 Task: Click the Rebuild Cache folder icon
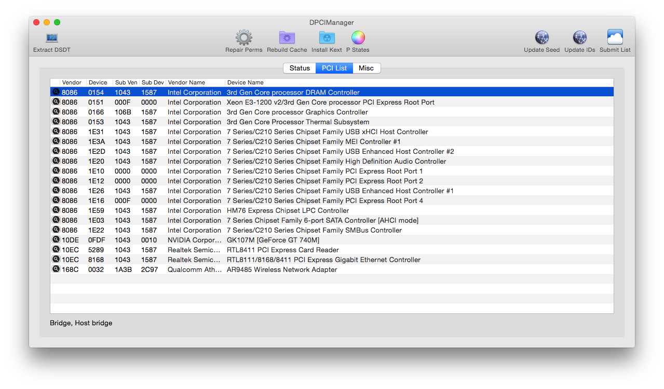click(x=287, y=38)
